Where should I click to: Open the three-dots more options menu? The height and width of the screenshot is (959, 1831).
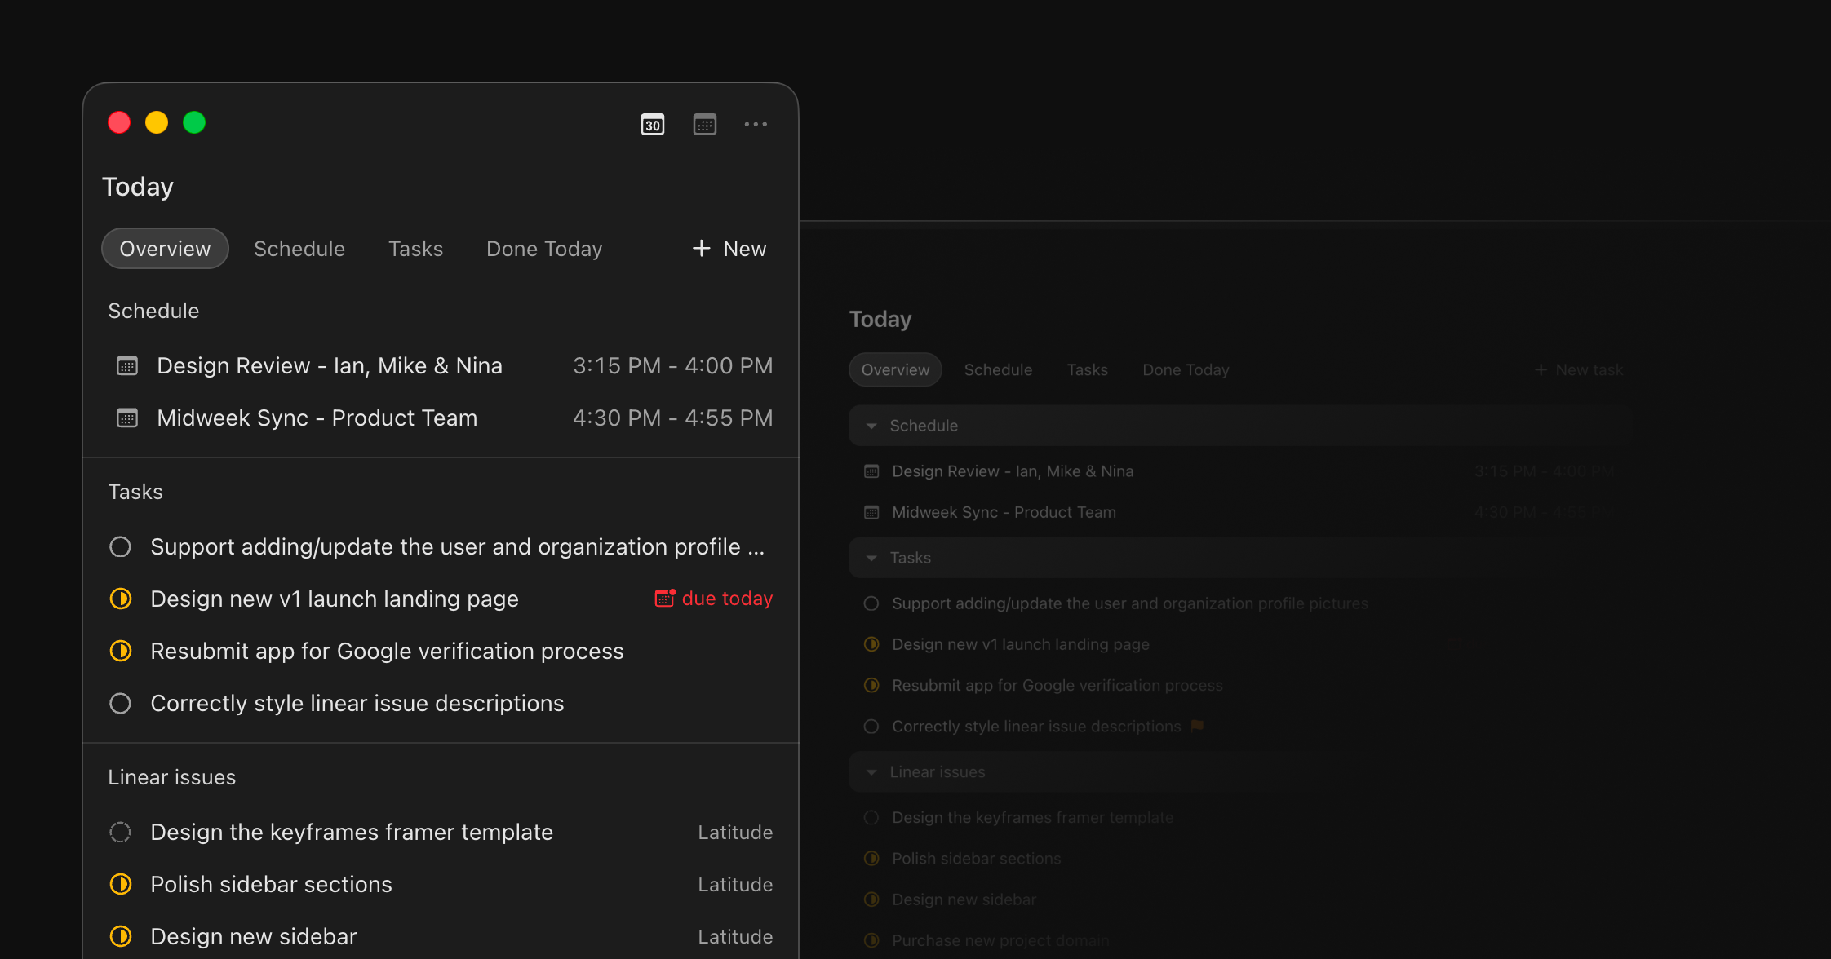click(756, 125)
